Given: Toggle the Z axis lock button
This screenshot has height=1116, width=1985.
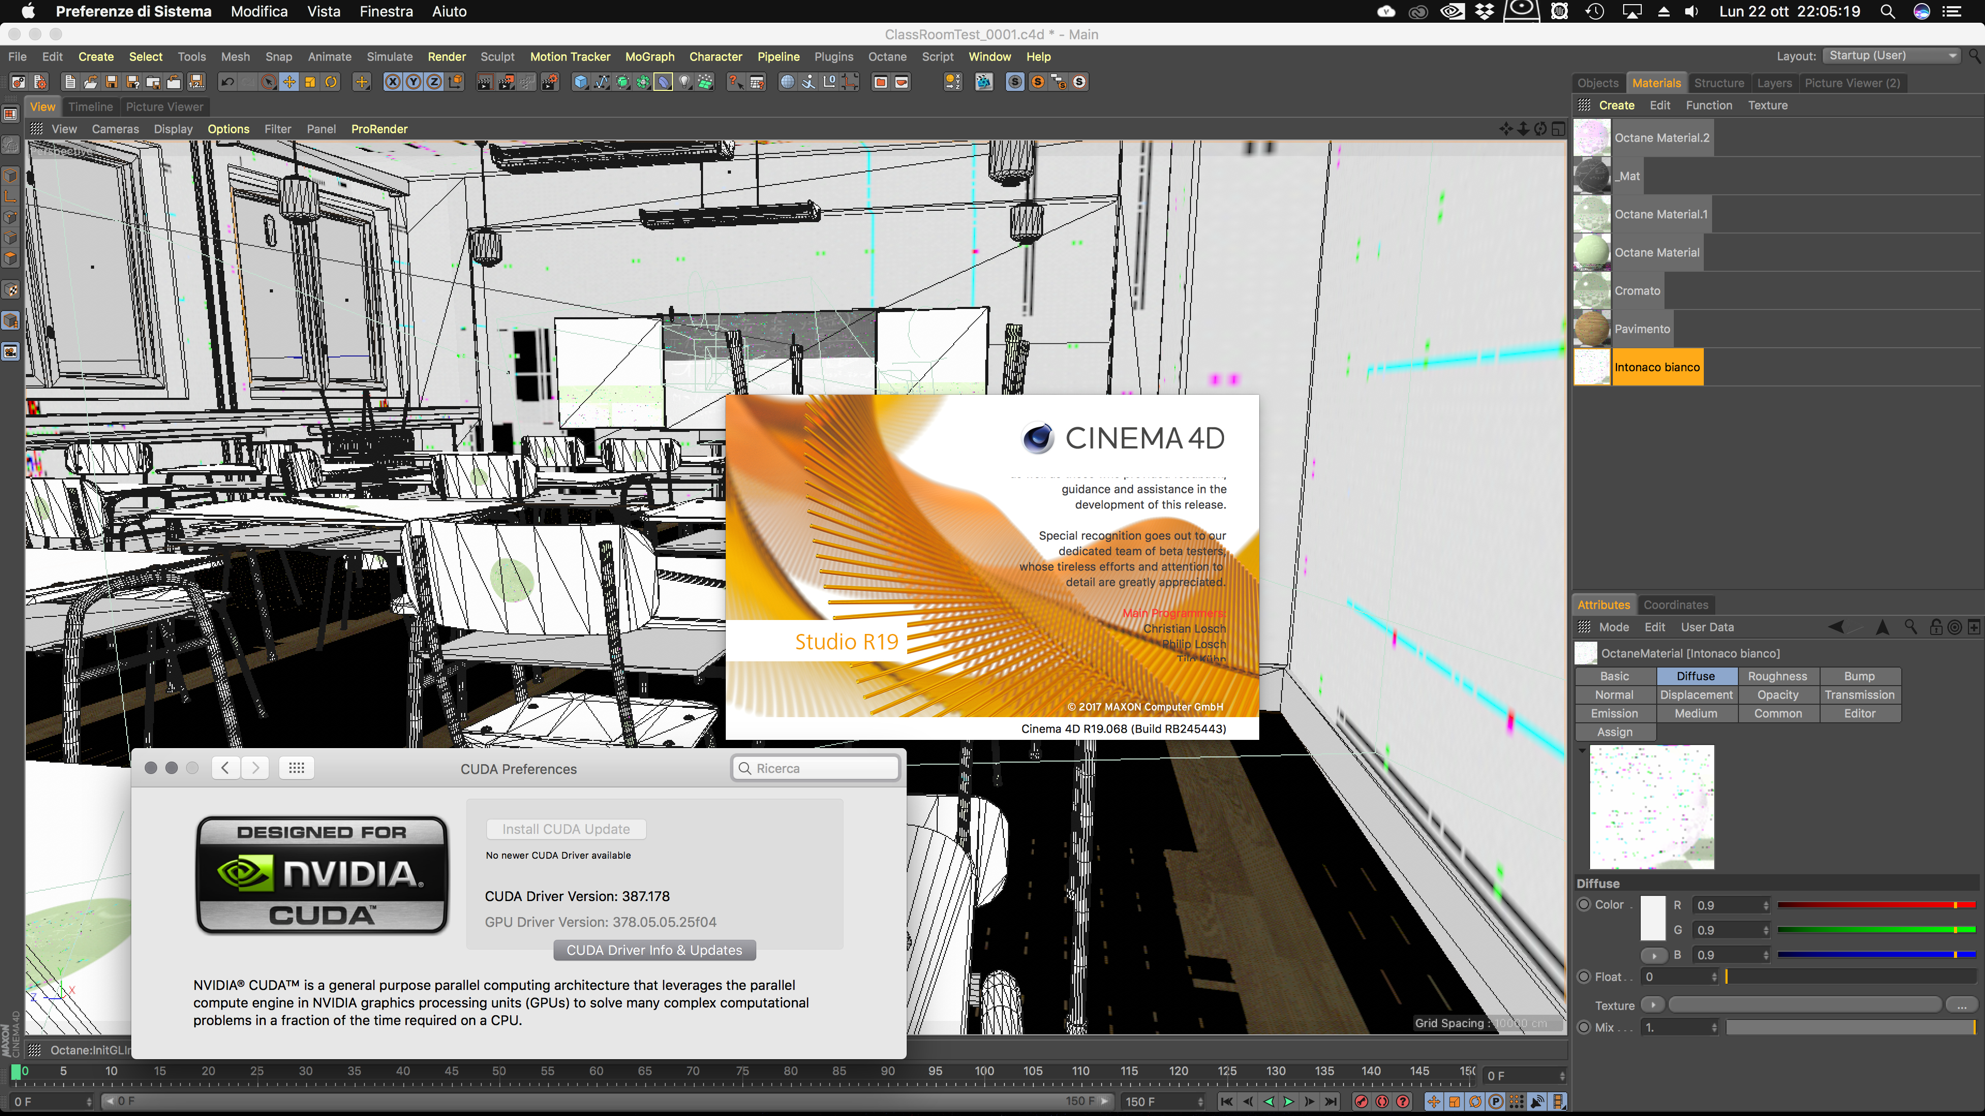Looking at the screenshot, I should point(435,82).
